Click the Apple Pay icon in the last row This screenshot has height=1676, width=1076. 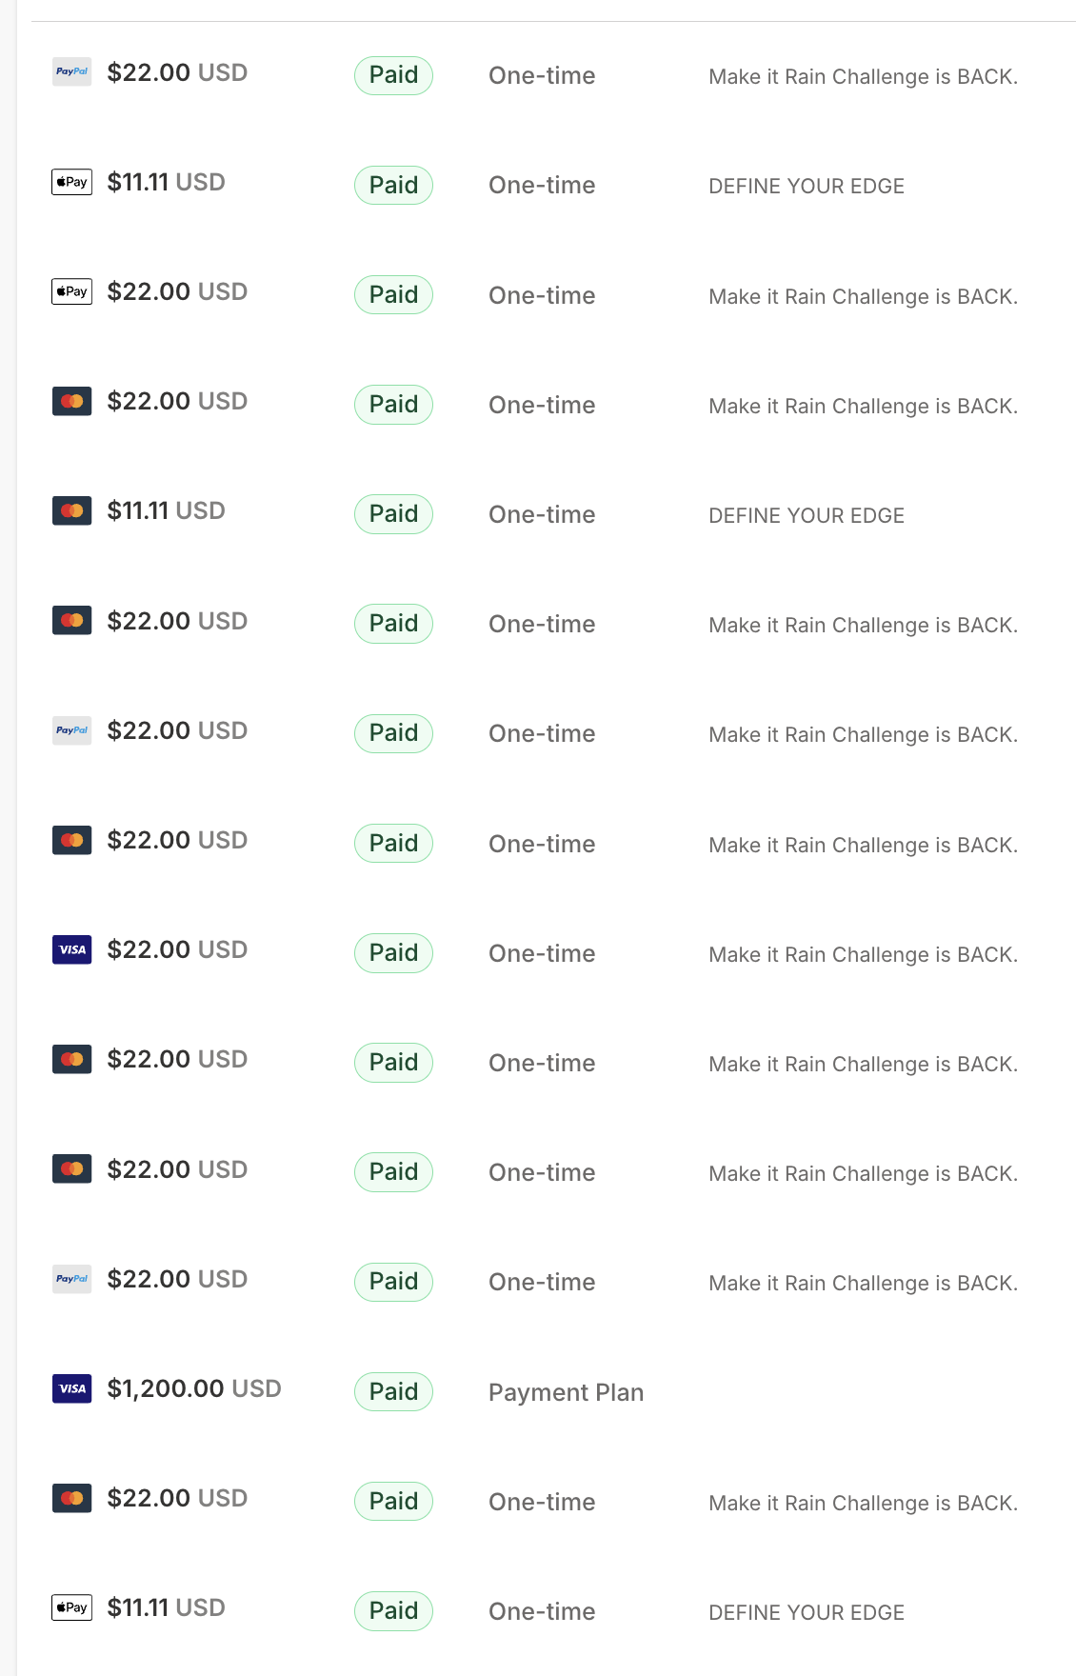(71, 1607)
